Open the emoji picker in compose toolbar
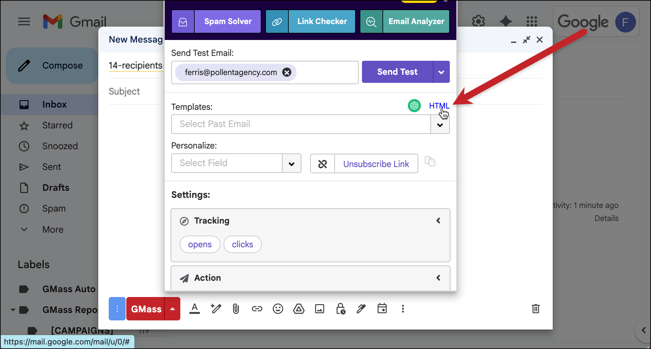The height and width of the screenshot is (349, 651). coord(278,309)
